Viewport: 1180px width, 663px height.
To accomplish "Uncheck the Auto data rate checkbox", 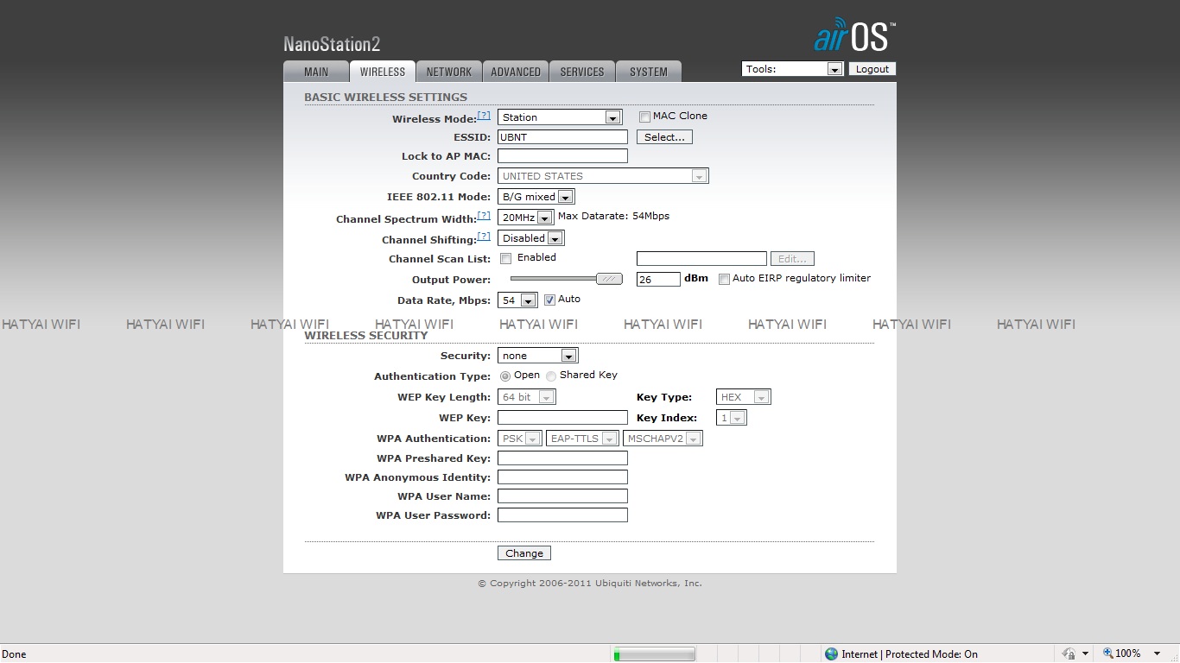I will 549,300.
